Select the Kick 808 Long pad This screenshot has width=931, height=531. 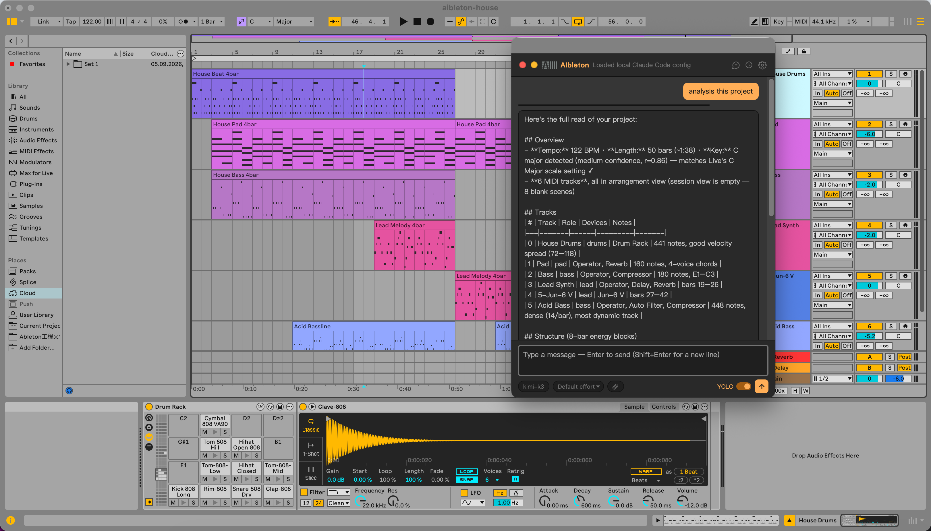(x=183, y=491)
